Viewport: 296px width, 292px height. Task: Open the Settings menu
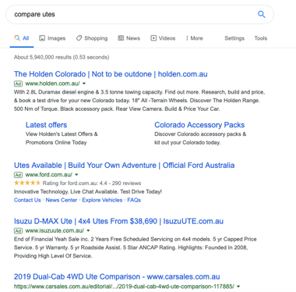[x=234, y=38]
